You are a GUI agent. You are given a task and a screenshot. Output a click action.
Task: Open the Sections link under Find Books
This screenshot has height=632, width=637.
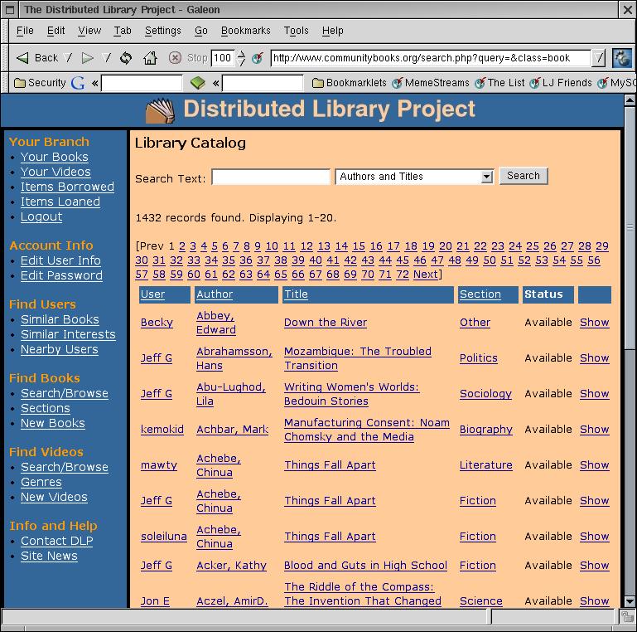pos(46,408)
